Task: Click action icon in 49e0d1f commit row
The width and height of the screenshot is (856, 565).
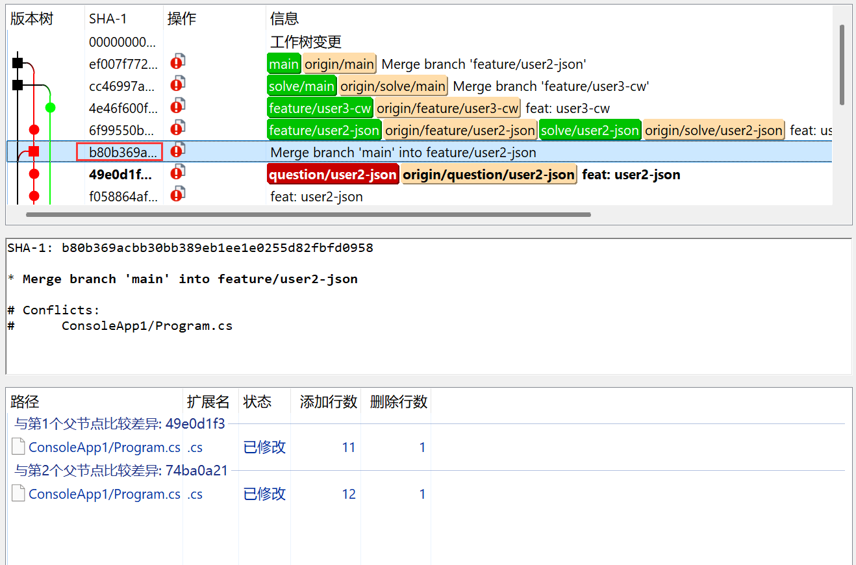Action: (178, 172)
